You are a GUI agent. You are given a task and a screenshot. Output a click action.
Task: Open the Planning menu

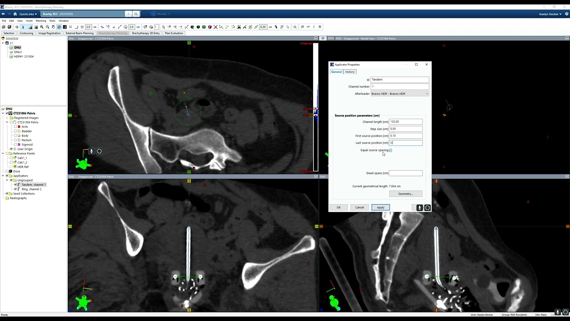pos(41,21)
